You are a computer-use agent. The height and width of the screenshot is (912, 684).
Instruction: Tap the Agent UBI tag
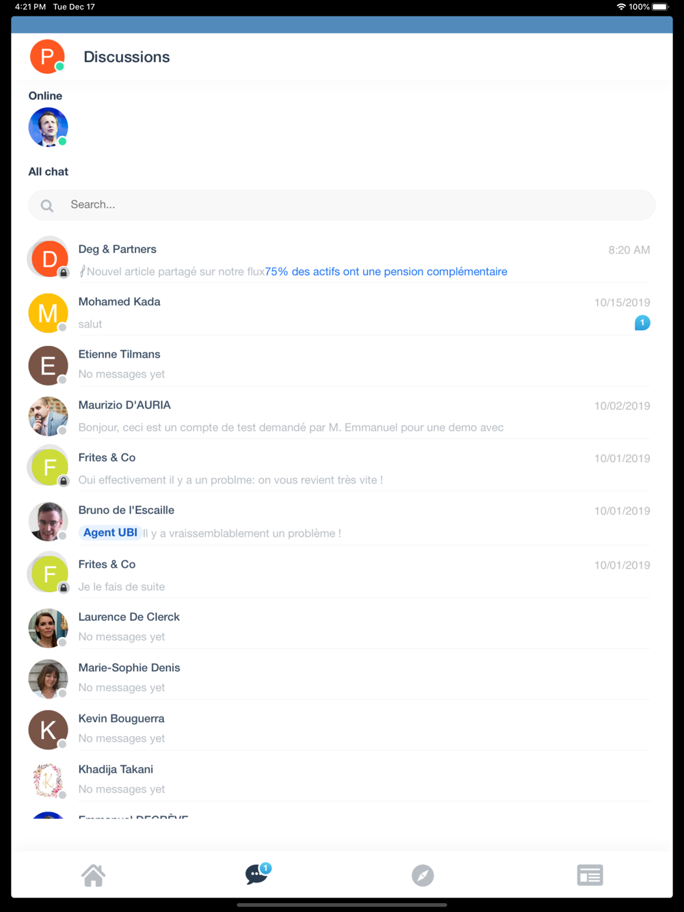pos(110,533)
